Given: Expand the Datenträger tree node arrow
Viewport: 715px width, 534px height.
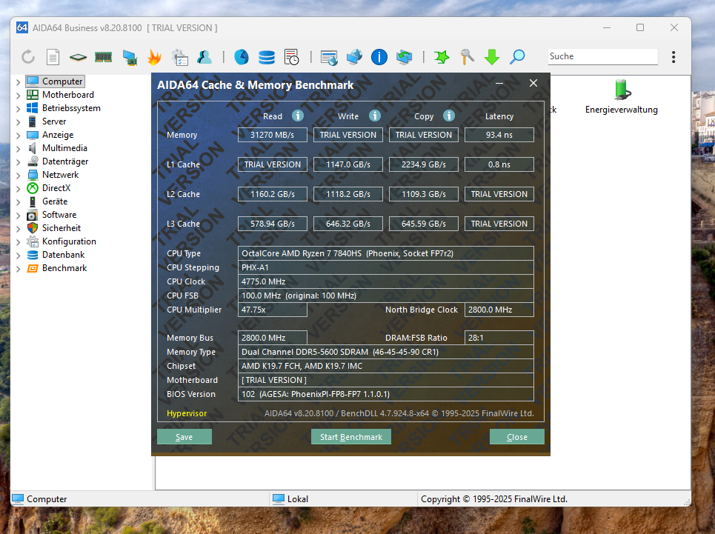Looking at the screenshot, I should [18, 161].
